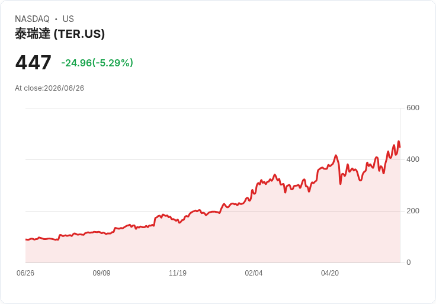Viewport: 436px width, 304px height.
Task: Click the 0 y-axis label
Action: [409, 263]
